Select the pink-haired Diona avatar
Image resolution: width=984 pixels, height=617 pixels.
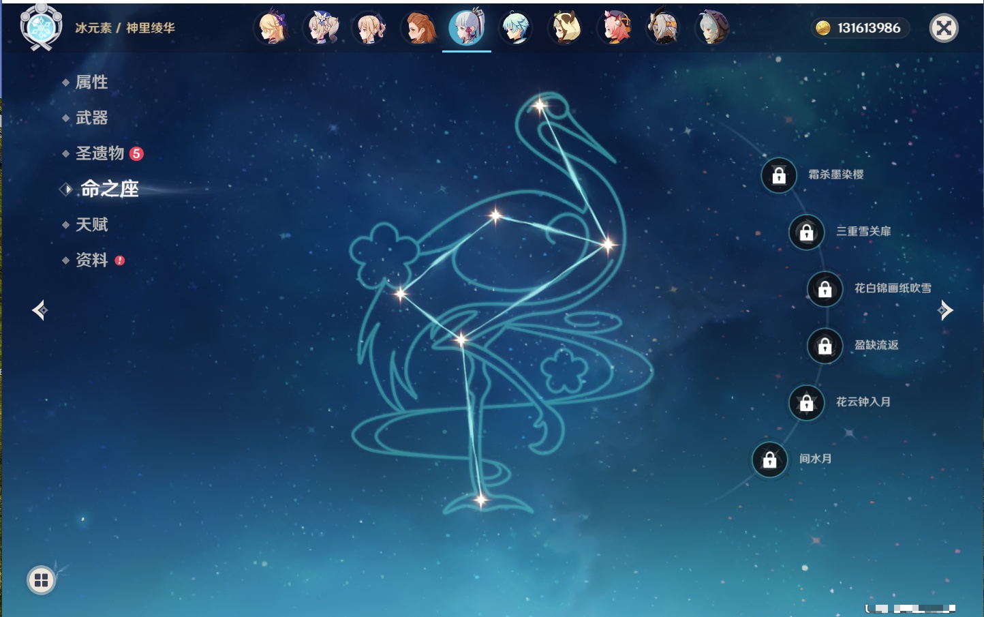[615, 28]
